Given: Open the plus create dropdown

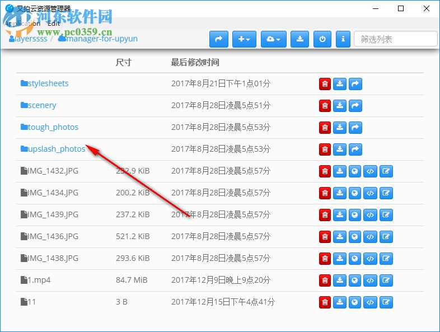Looking at the screenshot, I should [x=244, y=39].
